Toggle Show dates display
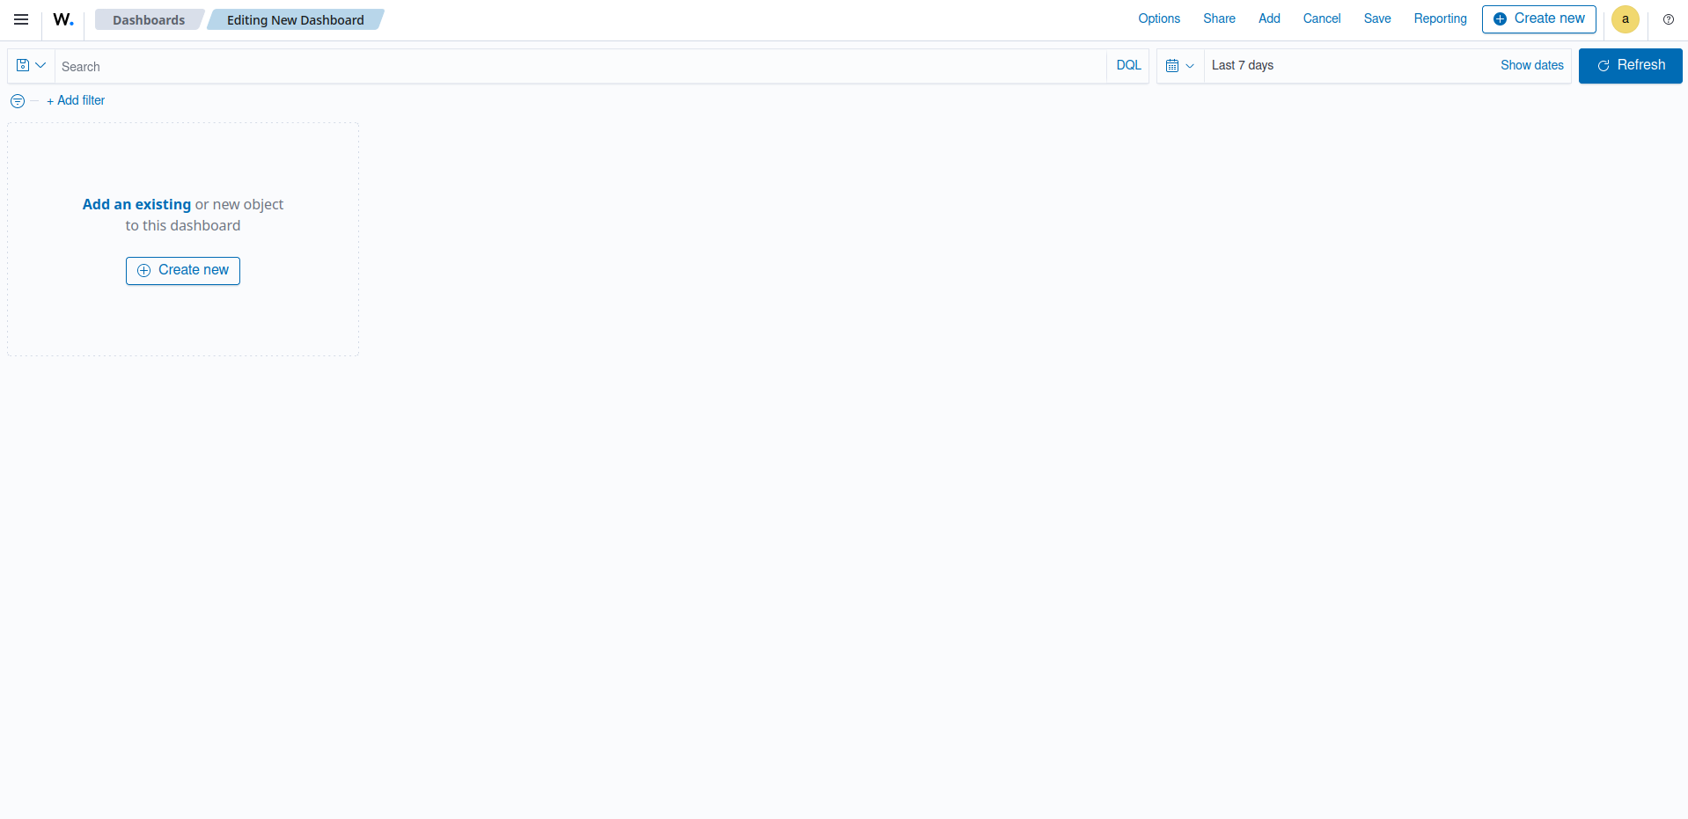Viewport: 1688px width, 819px height. pyautogui.click(x=1531, y=65)
